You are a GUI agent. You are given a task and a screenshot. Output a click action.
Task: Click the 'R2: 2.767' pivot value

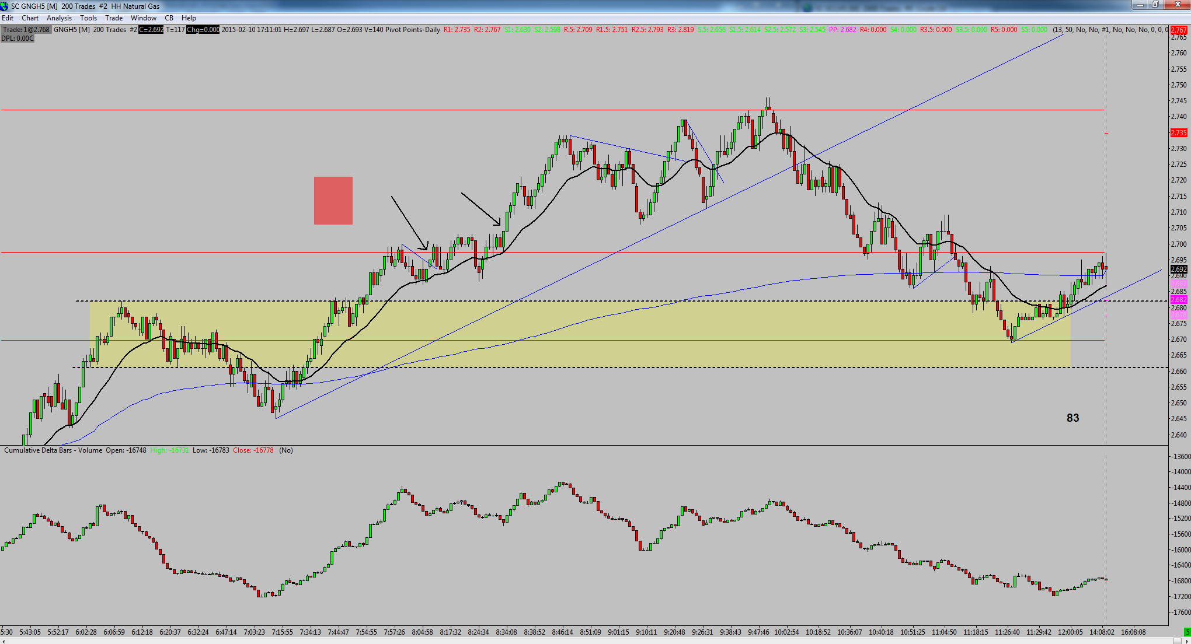click(x=487, y=30)
